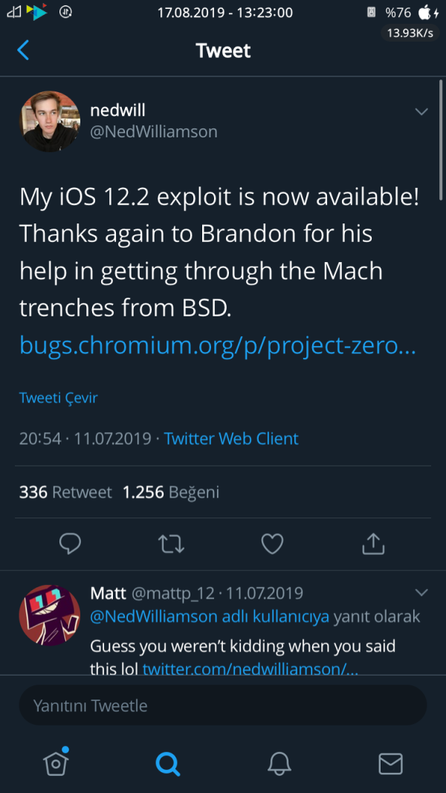The width and height of the screenshot is (446, 793).
Task: Tap the back arrow icon
Action: [23, 50]
